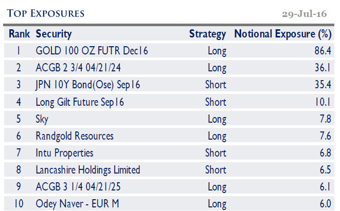Click Short strategy for Intu Properties
Screen dimensions: 340x211
click(216, 153)
